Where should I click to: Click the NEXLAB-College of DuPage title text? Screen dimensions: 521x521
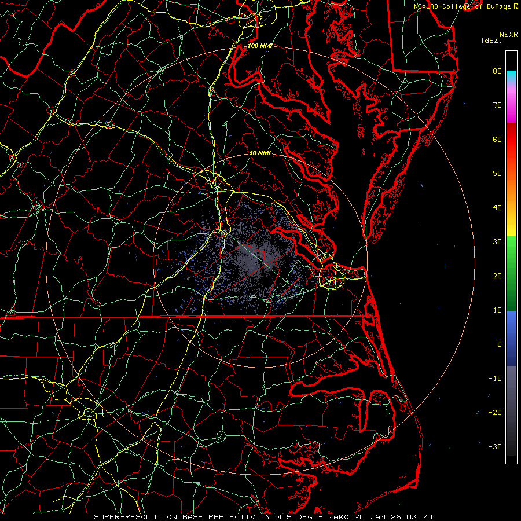tap(462, 6)
